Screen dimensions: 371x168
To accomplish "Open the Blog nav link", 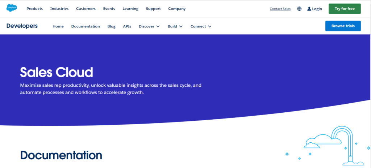I will click(x=112, y=26).
